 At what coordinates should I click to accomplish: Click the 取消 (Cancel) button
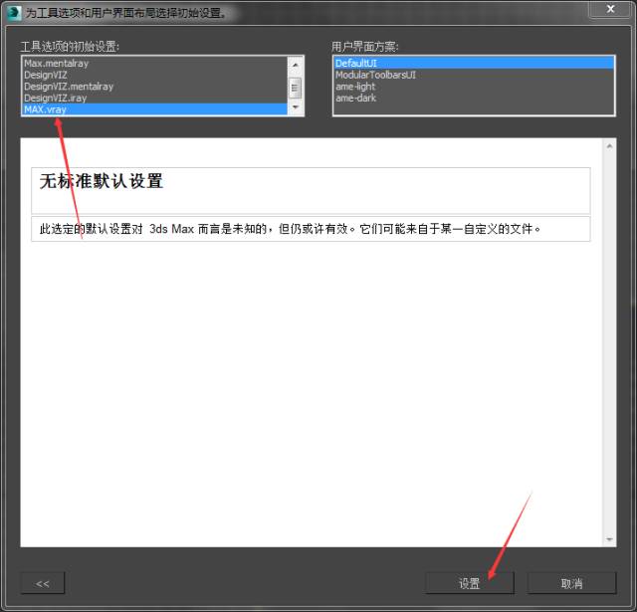[x=571, y=583]
